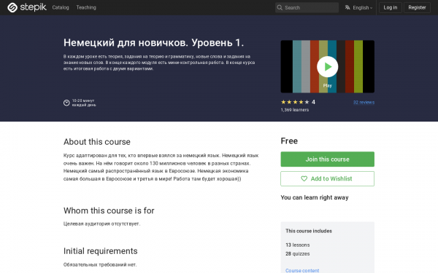Image resolution: width=438 pixels, height=273 pixels.
Task: Click the 1,369 learners text
Action: click(295, 110)
